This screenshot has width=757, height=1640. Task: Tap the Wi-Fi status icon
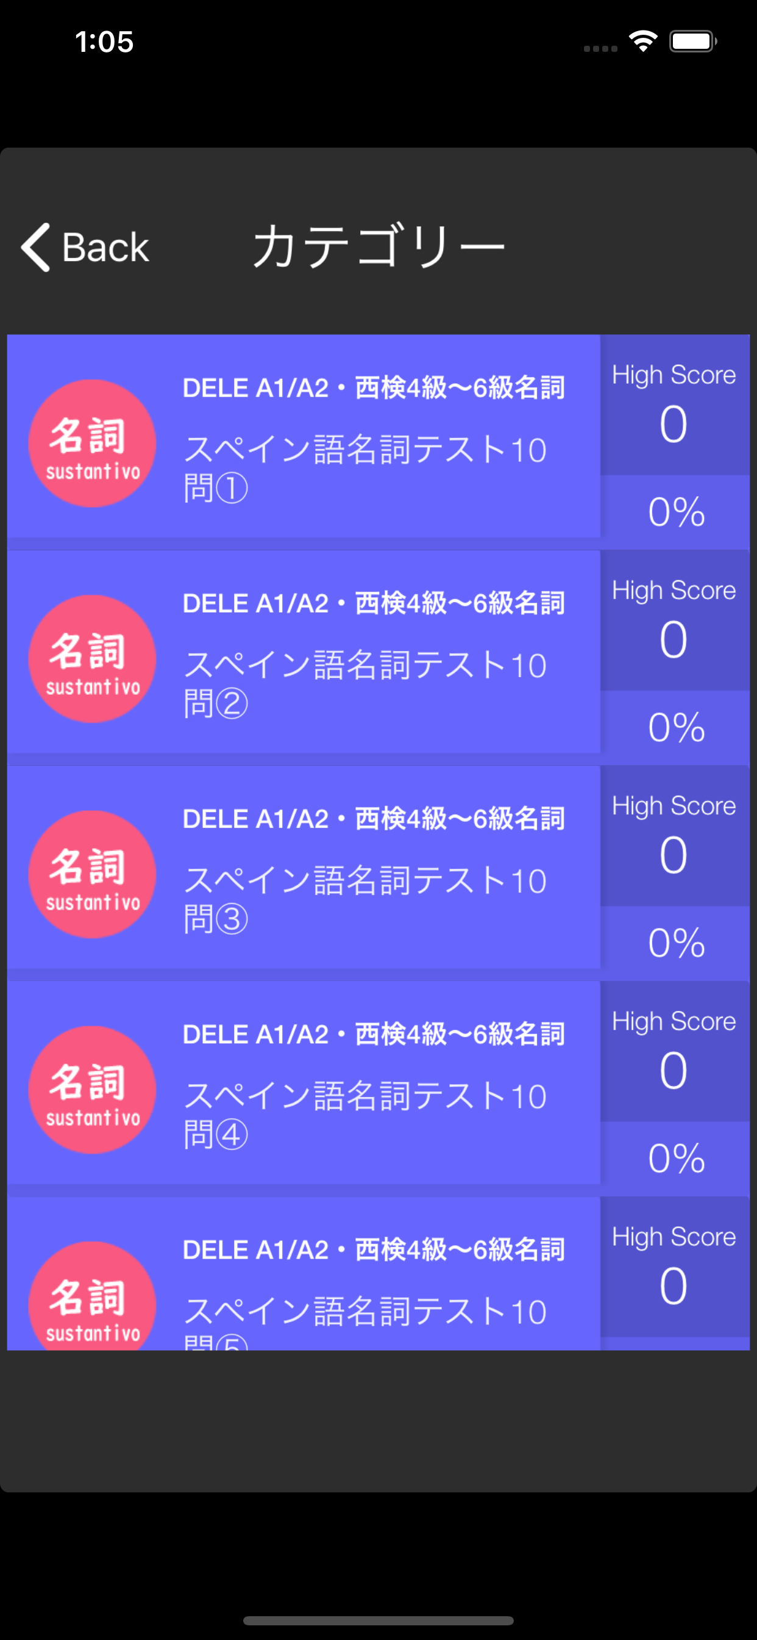tap(642, 41)
